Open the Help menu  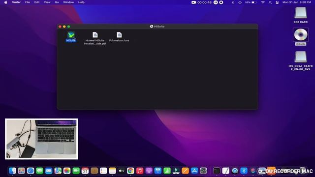[81, 2]
